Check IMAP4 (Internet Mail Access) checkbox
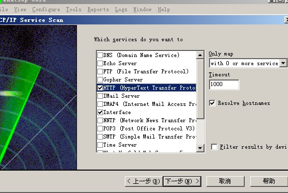This screenshot has height=193, width=288. tap(100, 104)
